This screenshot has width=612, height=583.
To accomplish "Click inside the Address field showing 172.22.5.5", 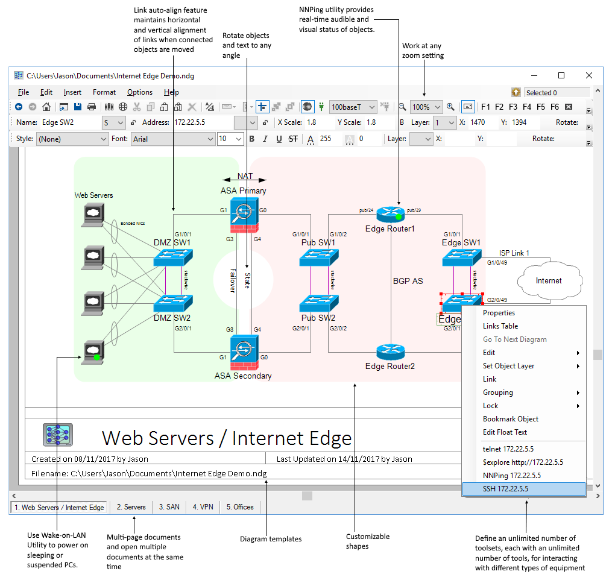I will click(199, 122).
